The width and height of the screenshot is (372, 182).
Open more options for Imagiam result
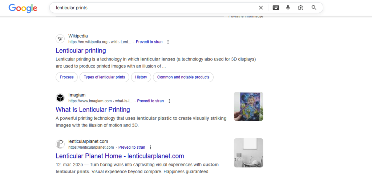pos(169,101)
